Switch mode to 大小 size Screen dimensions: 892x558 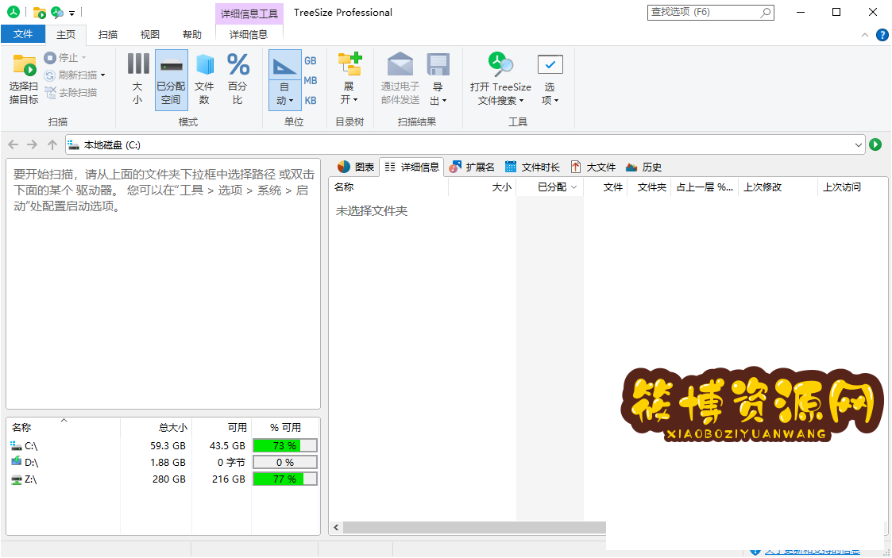pyautogui.click(x=137, y=79)
